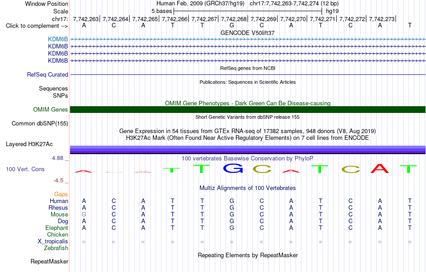
Task: Click the 5 bases scale bar
Action: click(x=248, y=11)
